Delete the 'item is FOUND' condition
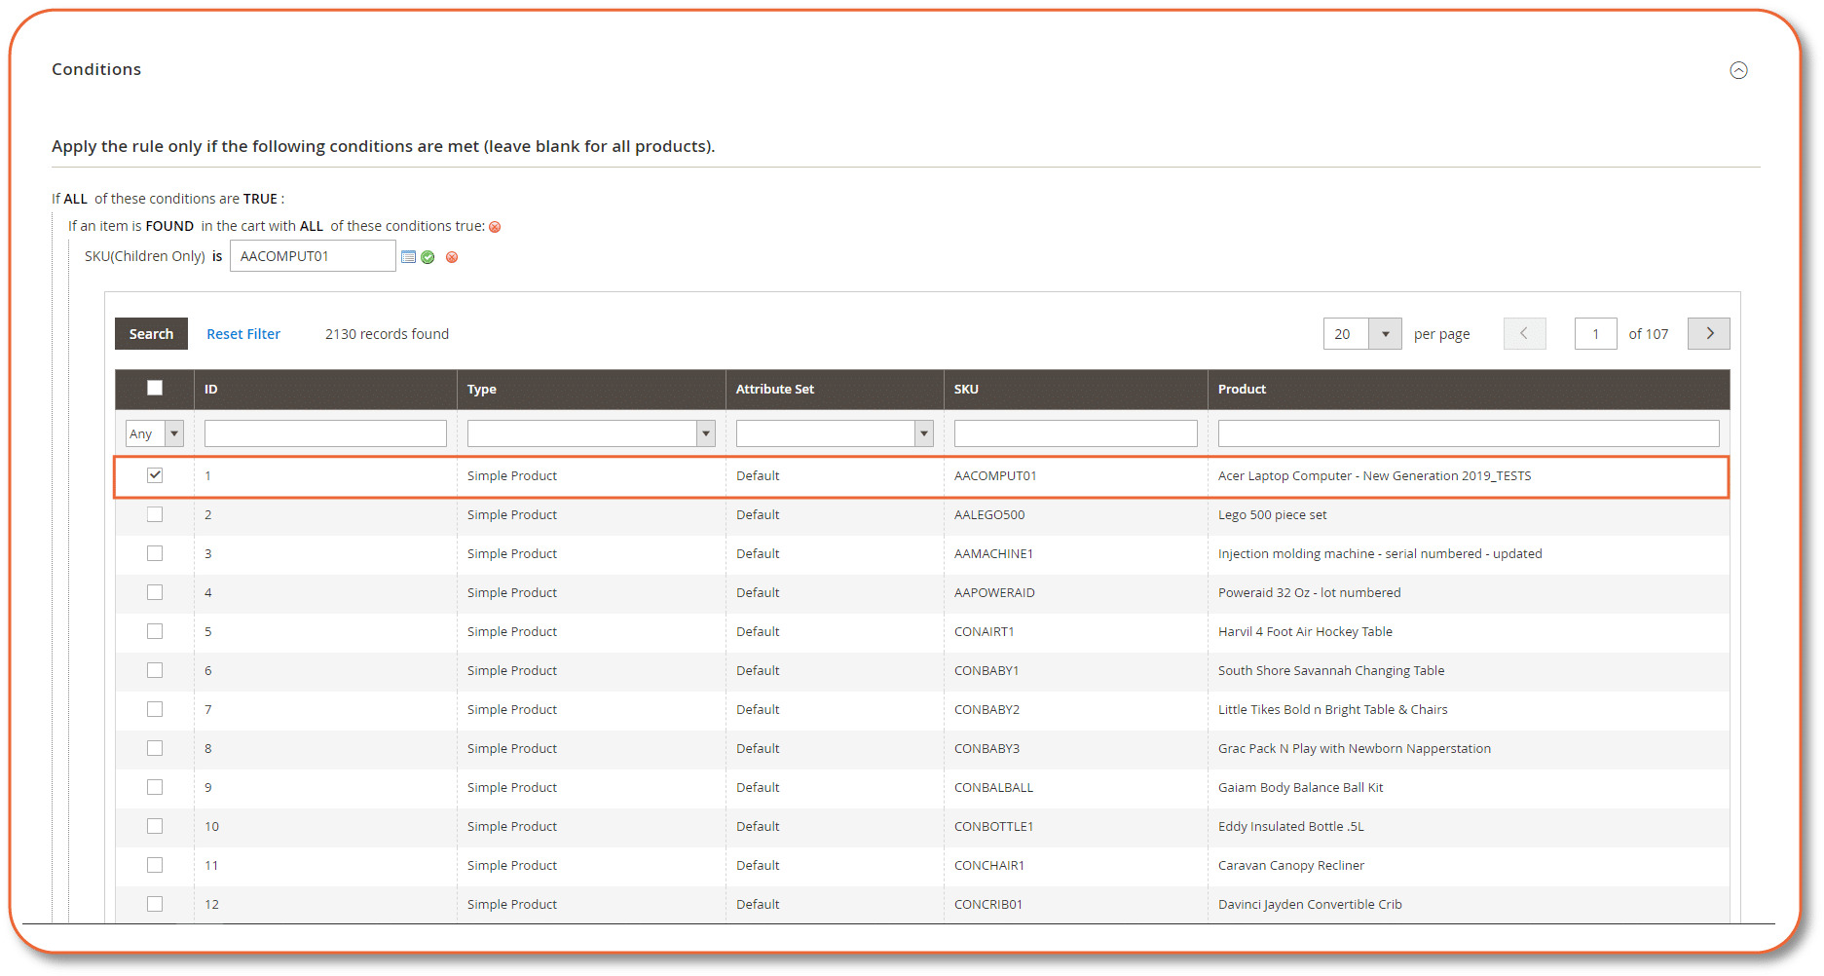1824x976 pixels. tap(496, 226)
